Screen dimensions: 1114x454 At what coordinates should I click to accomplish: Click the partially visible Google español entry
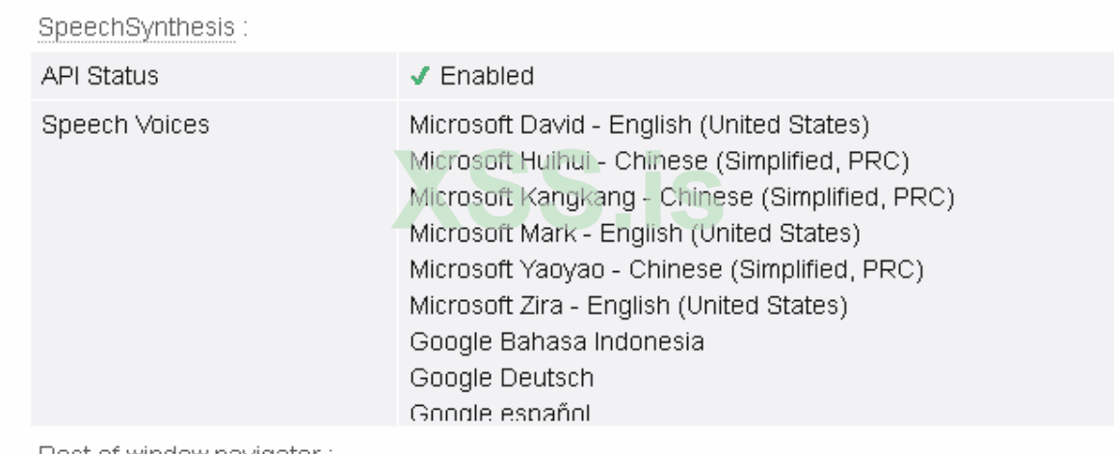tap(499, 414)
